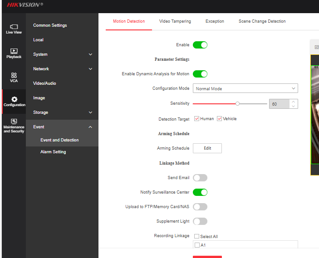Screen dimensions: 319x258
Task: Go to the VCA section icon
Action: coord(14,77)
